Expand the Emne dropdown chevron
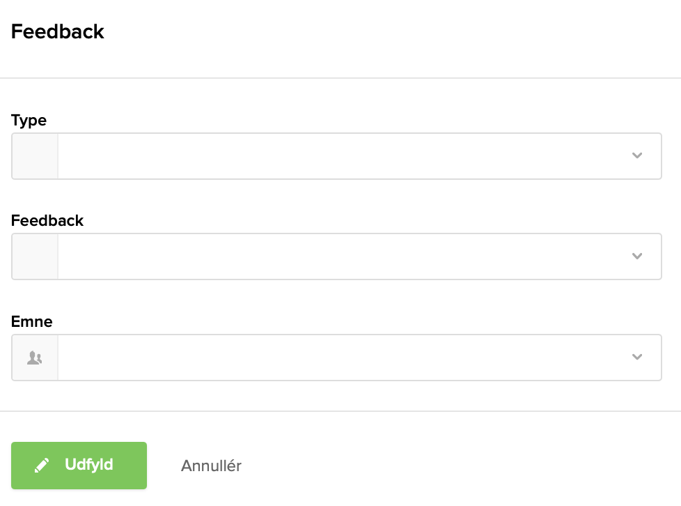This screenshot has height=506, width=681. [x=636, y=358]
